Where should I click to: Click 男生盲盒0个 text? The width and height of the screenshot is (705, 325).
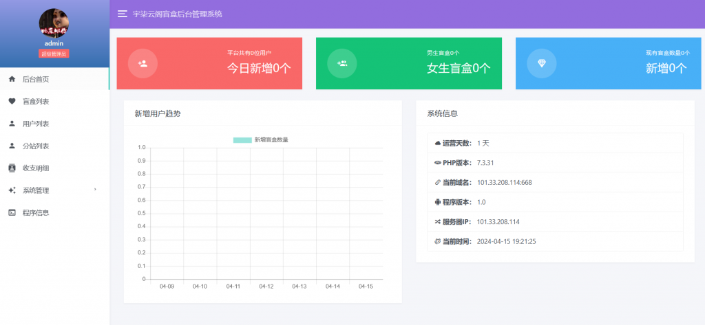[x=443, y=52]
